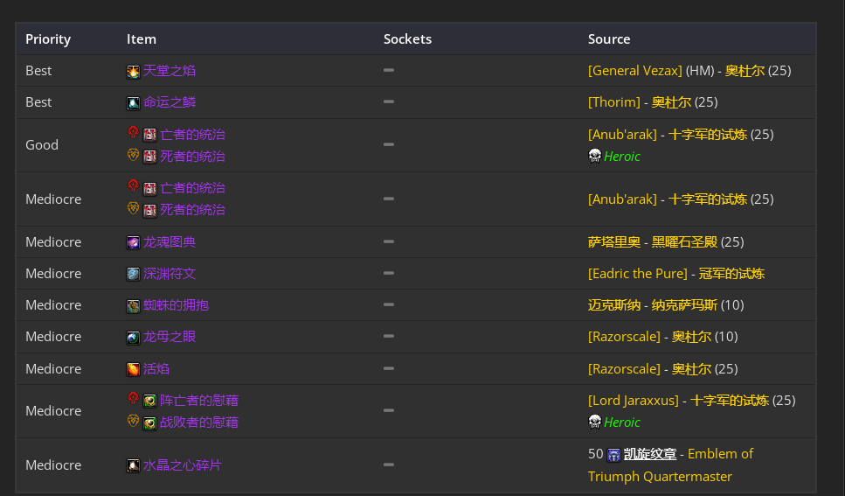Open the [Lord Jaraxxus] boss link

tap(633, 401)
